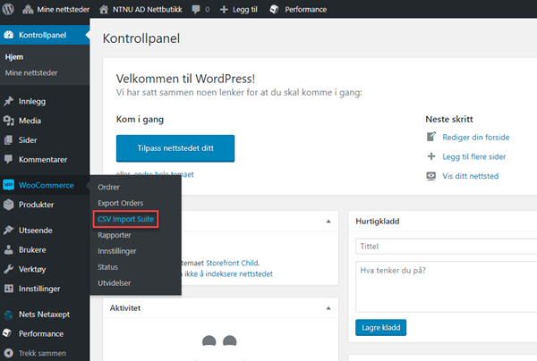This screenshot has height=361, width=537.
Task: Open Innstillinger in WooCommerce submenu
Action: pos(117,251)
